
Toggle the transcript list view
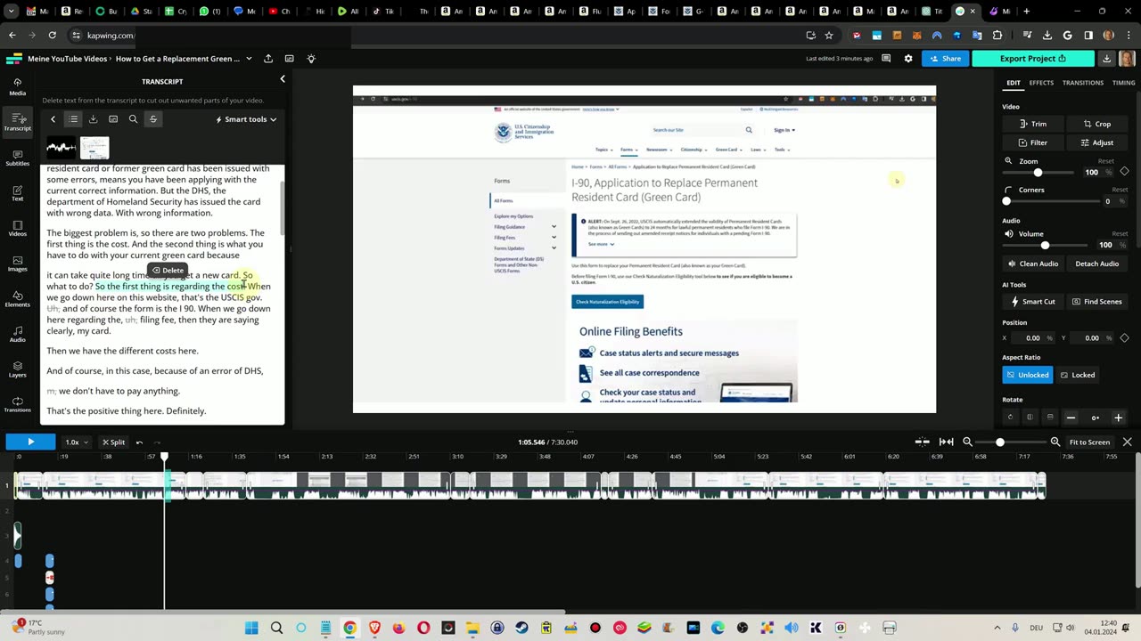coord(73,119)
